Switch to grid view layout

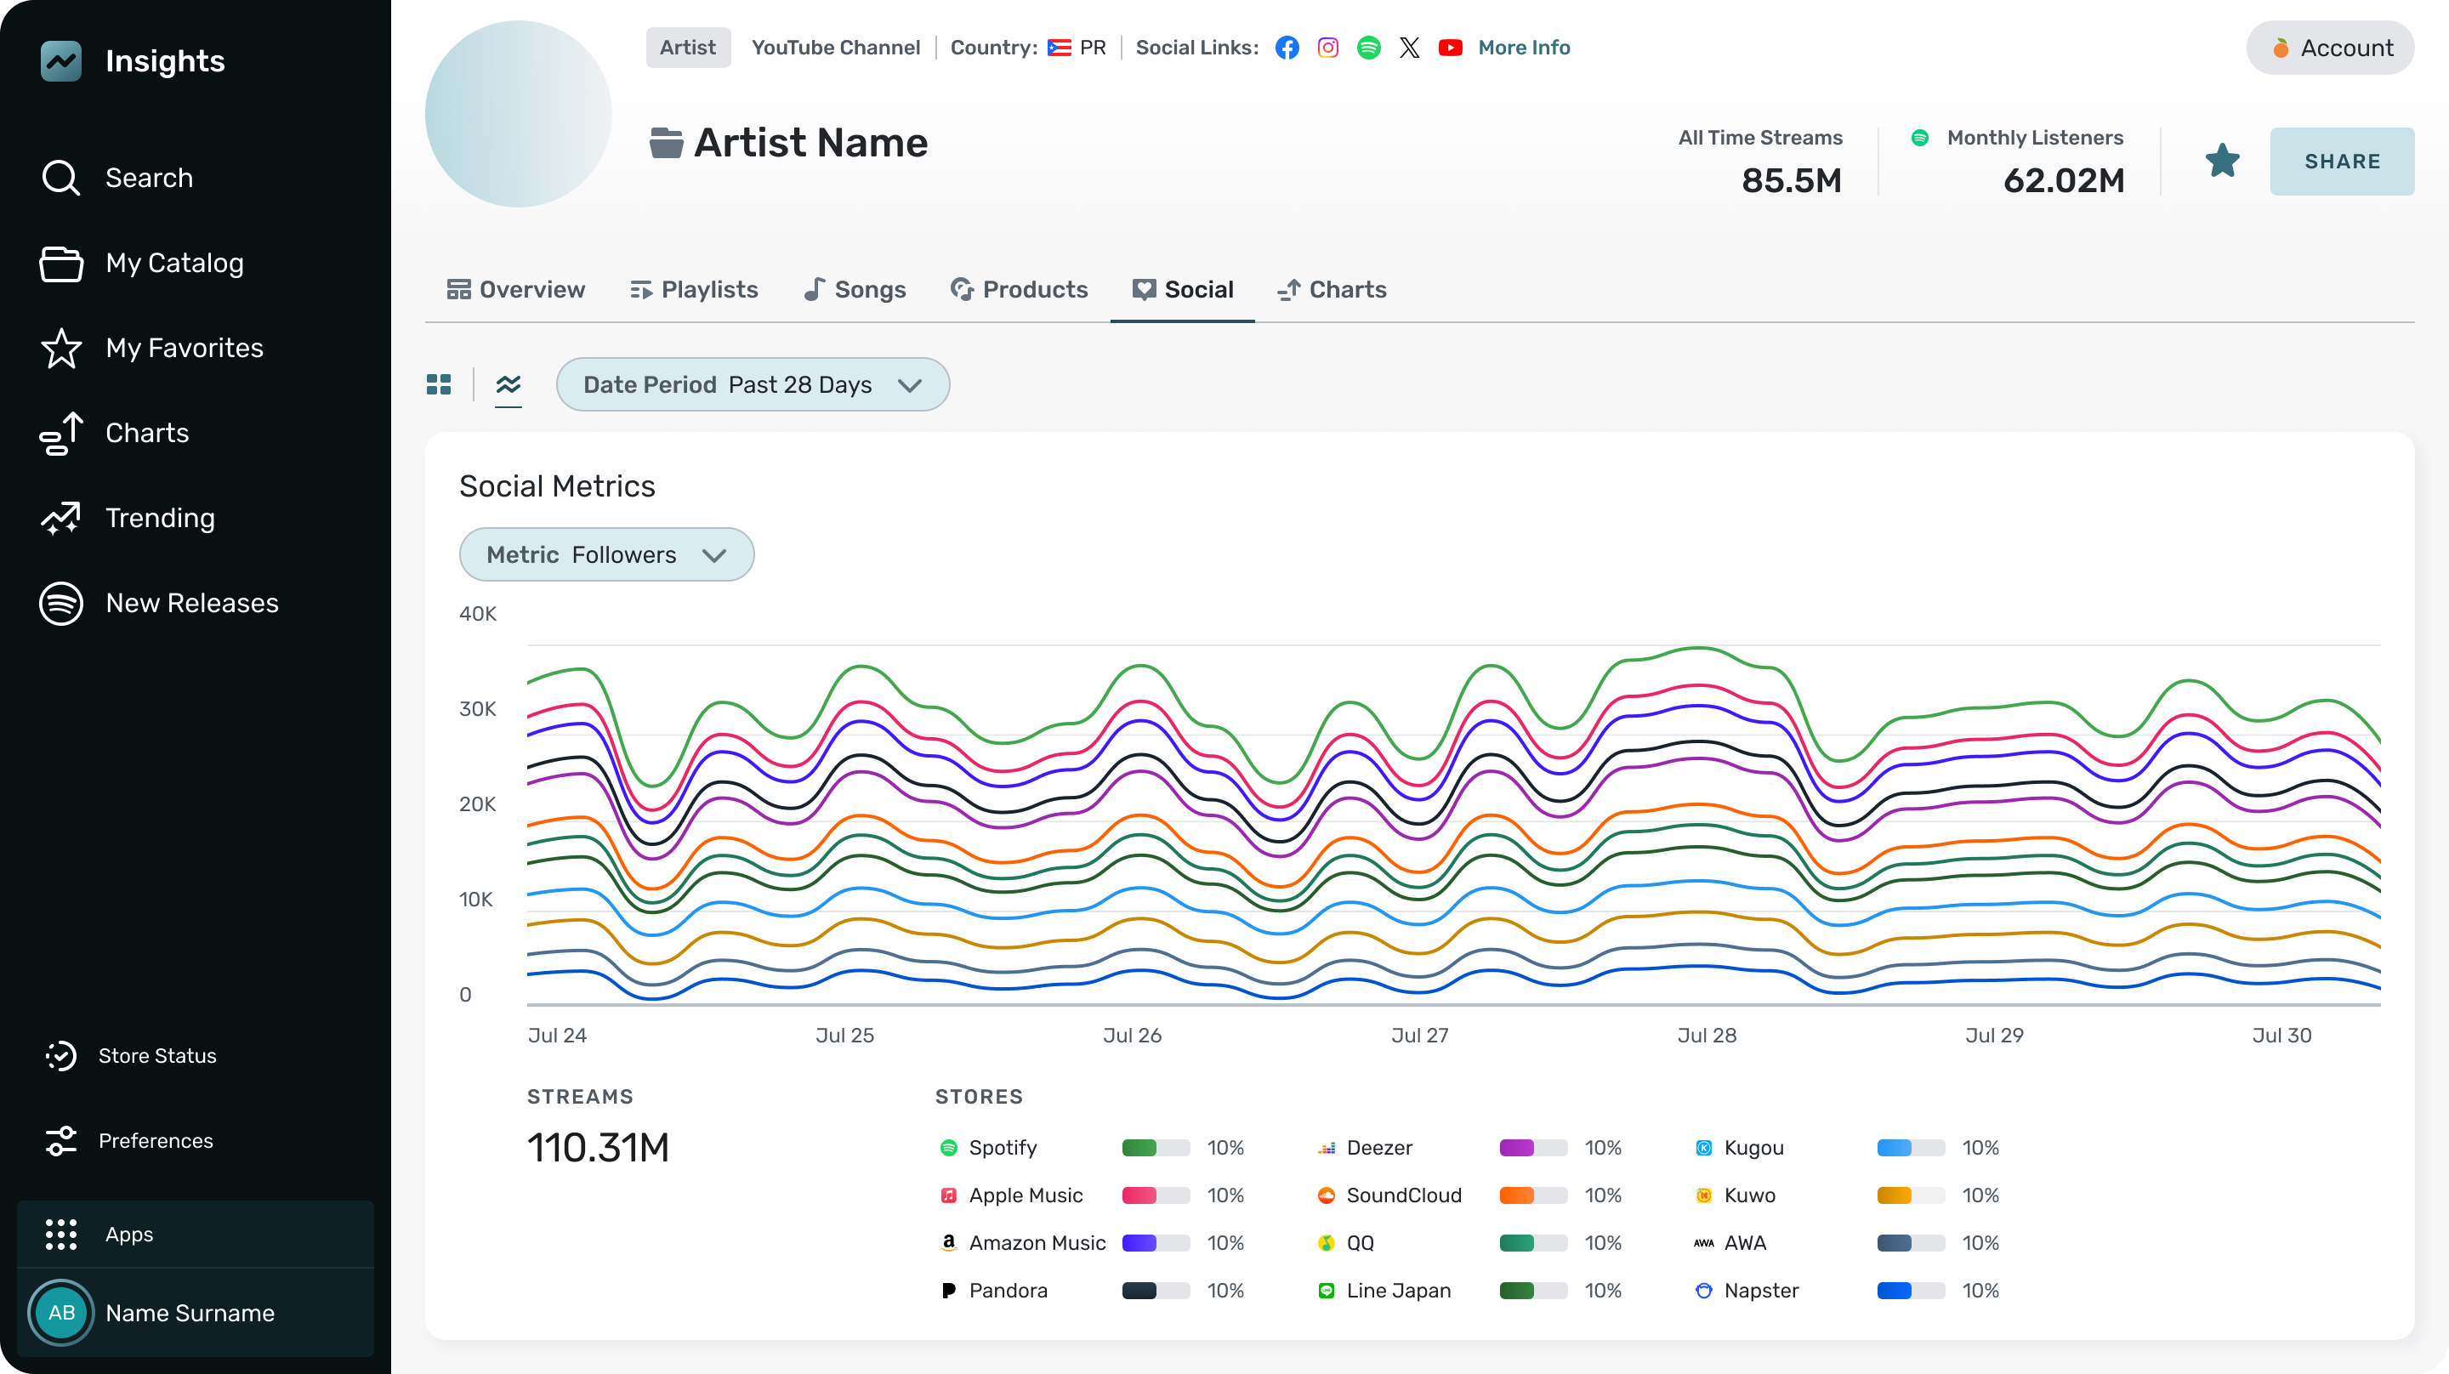(438, 384)
